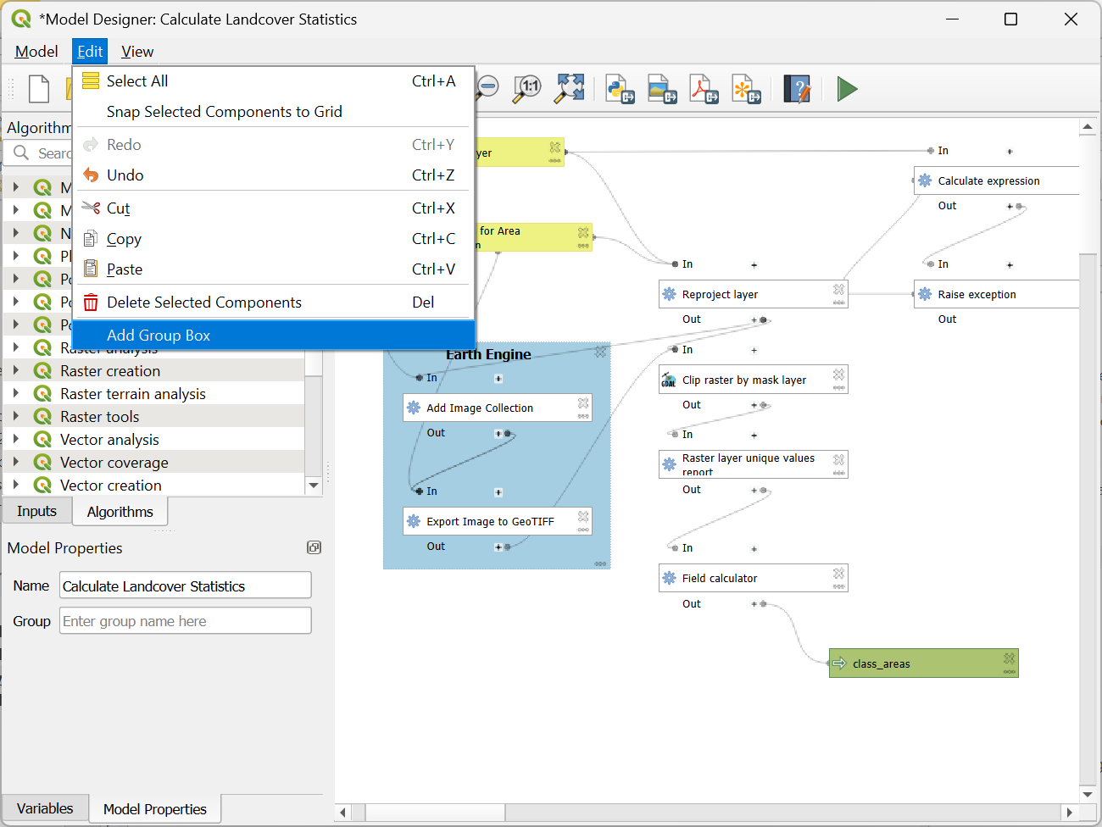The image size is (1102, 827).
Task: Select Undo in the Edit menu
Action: click(125, 175)
